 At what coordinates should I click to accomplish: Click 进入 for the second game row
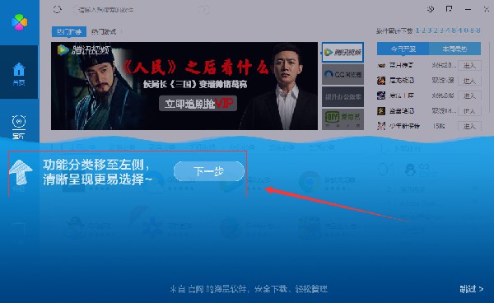(x=469, y=81)
